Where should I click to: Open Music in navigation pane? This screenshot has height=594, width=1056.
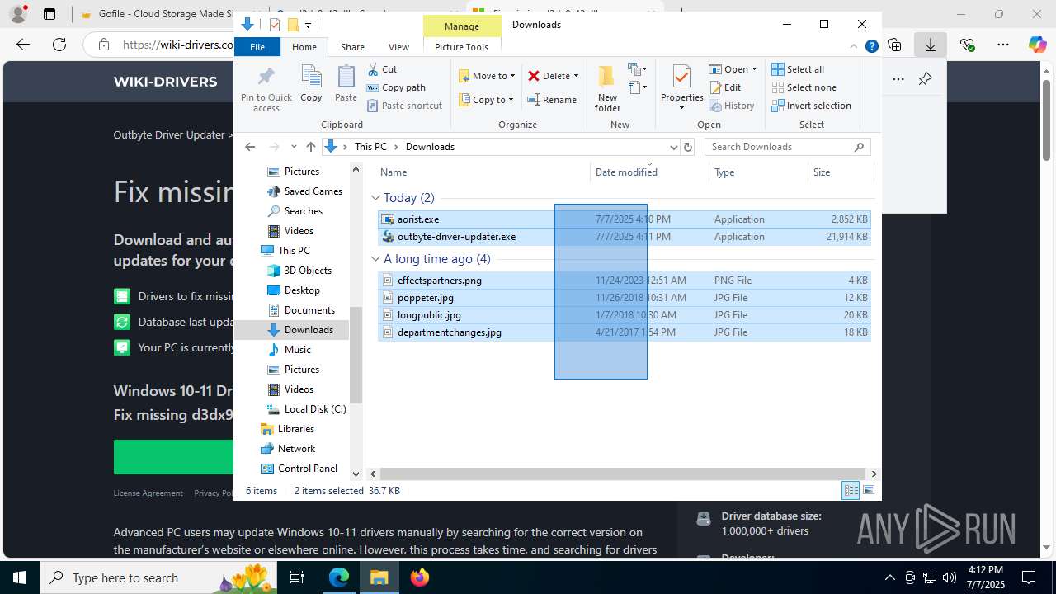coord(289,350)
